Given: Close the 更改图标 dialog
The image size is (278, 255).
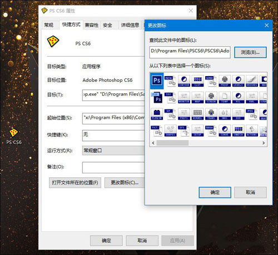Looking at the screenshot, I should [x=266, y=25].
